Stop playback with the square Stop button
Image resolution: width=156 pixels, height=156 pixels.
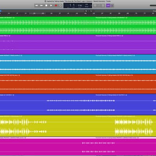[46, 5]
